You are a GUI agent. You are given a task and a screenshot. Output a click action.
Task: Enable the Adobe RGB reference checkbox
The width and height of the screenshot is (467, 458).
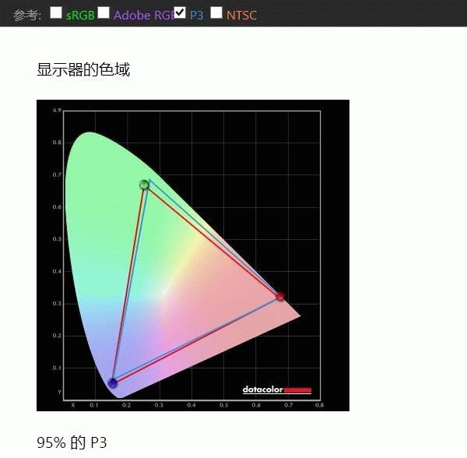[x=104, y=12]
